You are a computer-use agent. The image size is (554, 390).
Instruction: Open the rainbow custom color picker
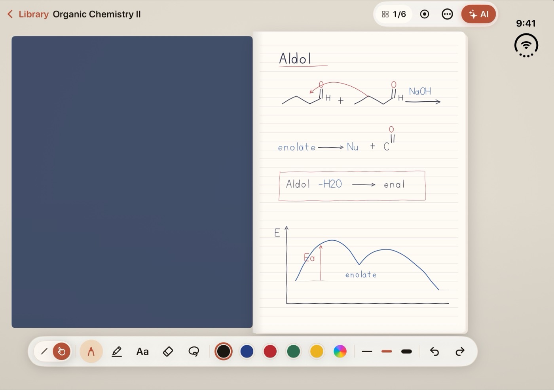(340, 351)
